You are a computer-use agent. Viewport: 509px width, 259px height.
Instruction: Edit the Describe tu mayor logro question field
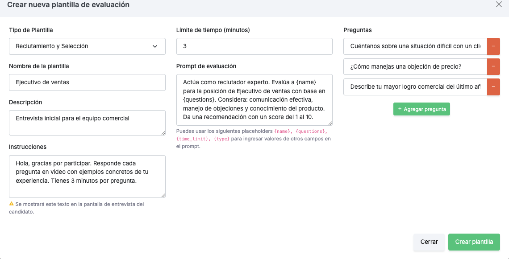coord(416,87)
